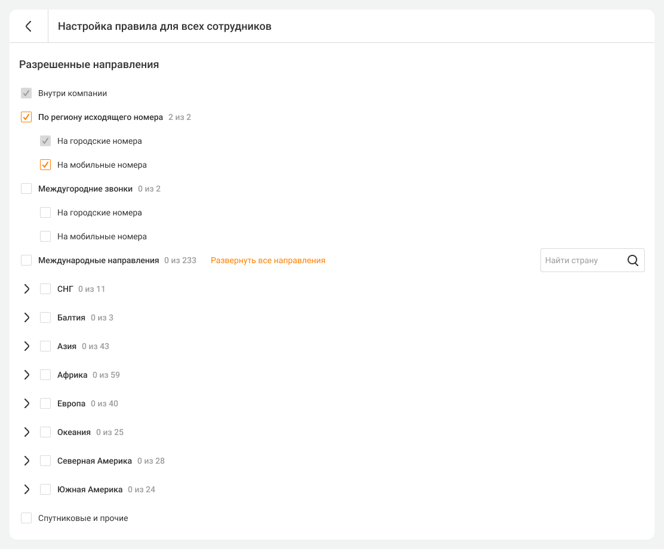Expand the СНГ country group
Image resolution: width=664 pixels, height=549 pixels.
pos(26,289)
